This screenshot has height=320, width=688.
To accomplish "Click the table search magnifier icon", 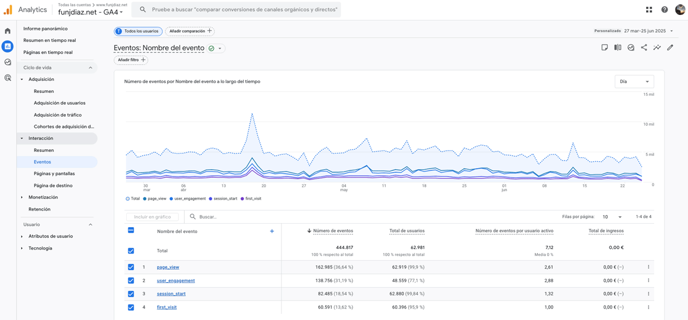I will [x=193, y=217].
